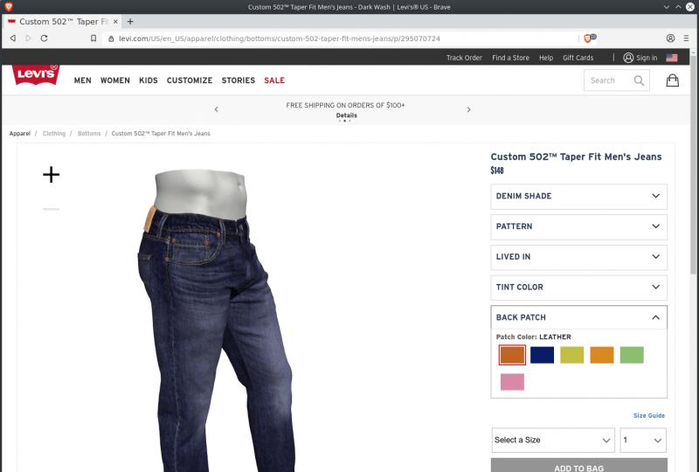The height and width of the screenshot is (472, 699).
Task: Expand the Pattern section
Action: (x=578, y=226)
